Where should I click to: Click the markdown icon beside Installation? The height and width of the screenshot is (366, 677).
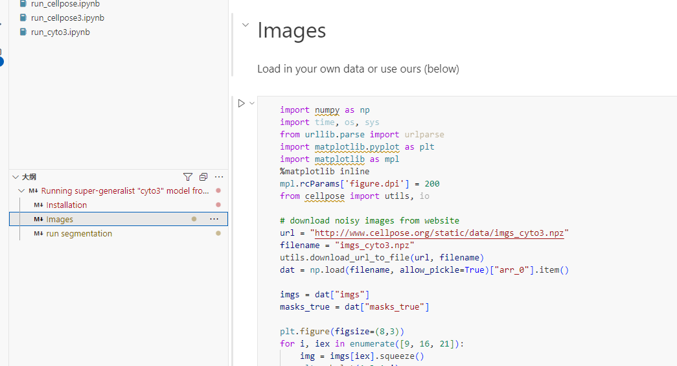[38, 205]
